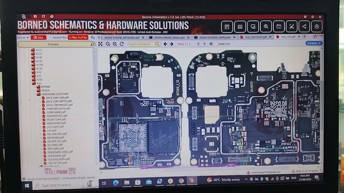Zoom out the schematic viewer
This screenshot has width=344, height=193.
[x=108, y=44]
